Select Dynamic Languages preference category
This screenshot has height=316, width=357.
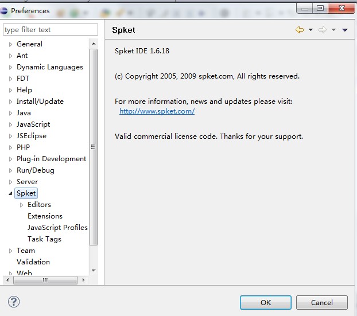[x=50, y=67]
